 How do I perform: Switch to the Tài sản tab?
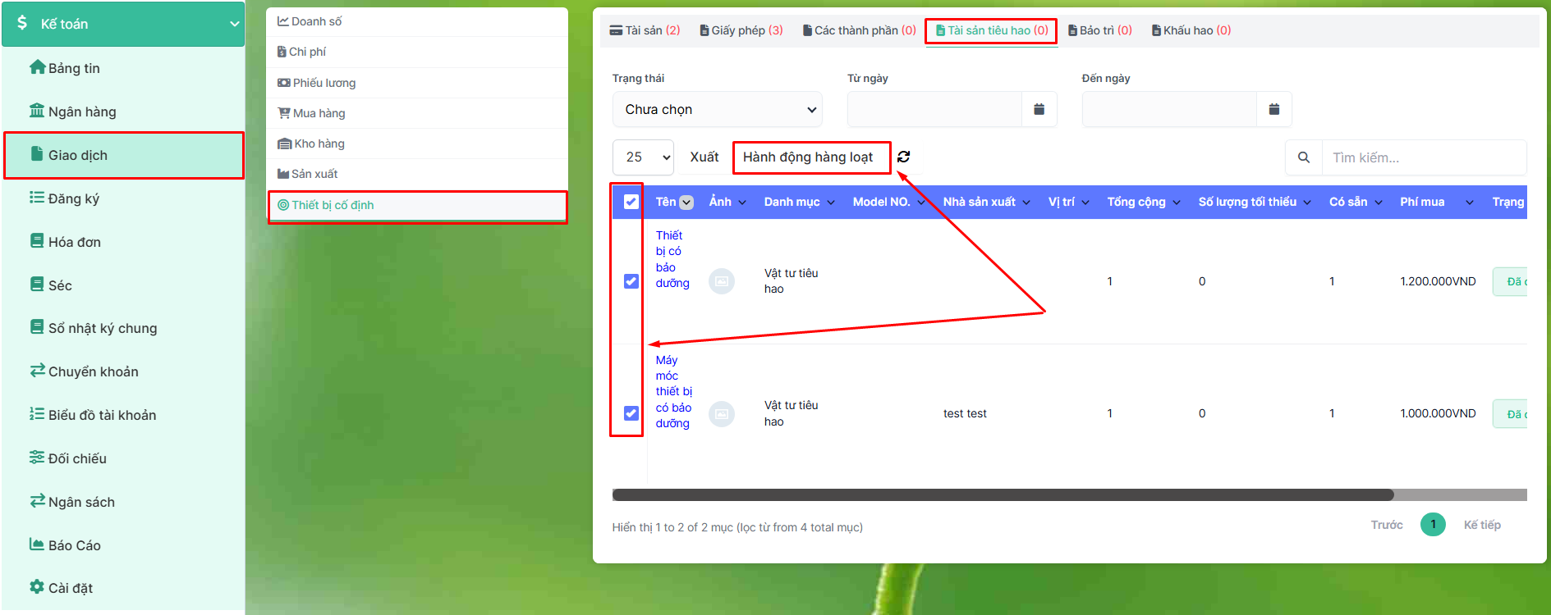[645, 30]
